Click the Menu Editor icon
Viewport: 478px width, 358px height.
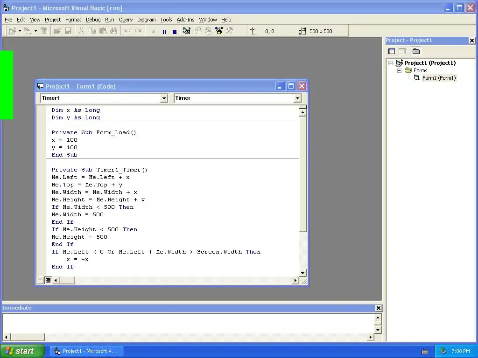44,31
